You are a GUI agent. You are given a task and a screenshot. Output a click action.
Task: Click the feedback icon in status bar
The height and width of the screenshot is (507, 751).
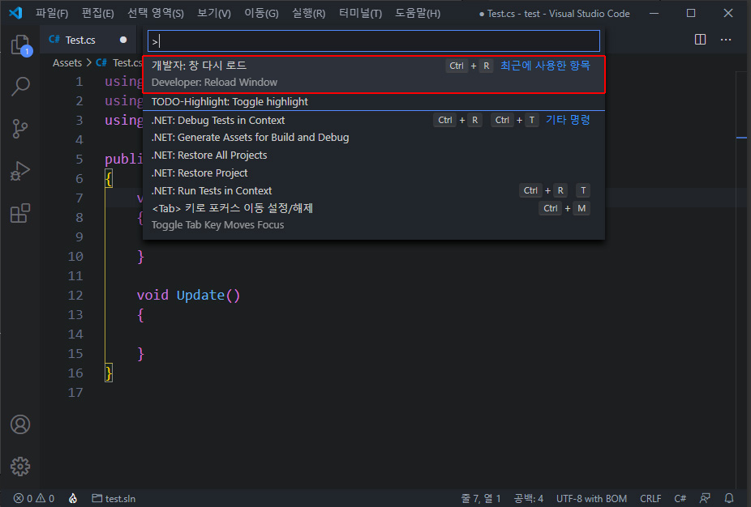[x=705, y=498]
